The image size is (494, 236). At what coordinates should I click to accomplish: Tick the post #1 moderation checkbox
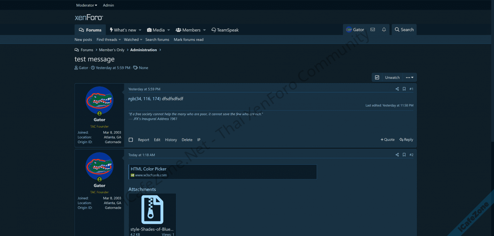(x=131, y=140)
